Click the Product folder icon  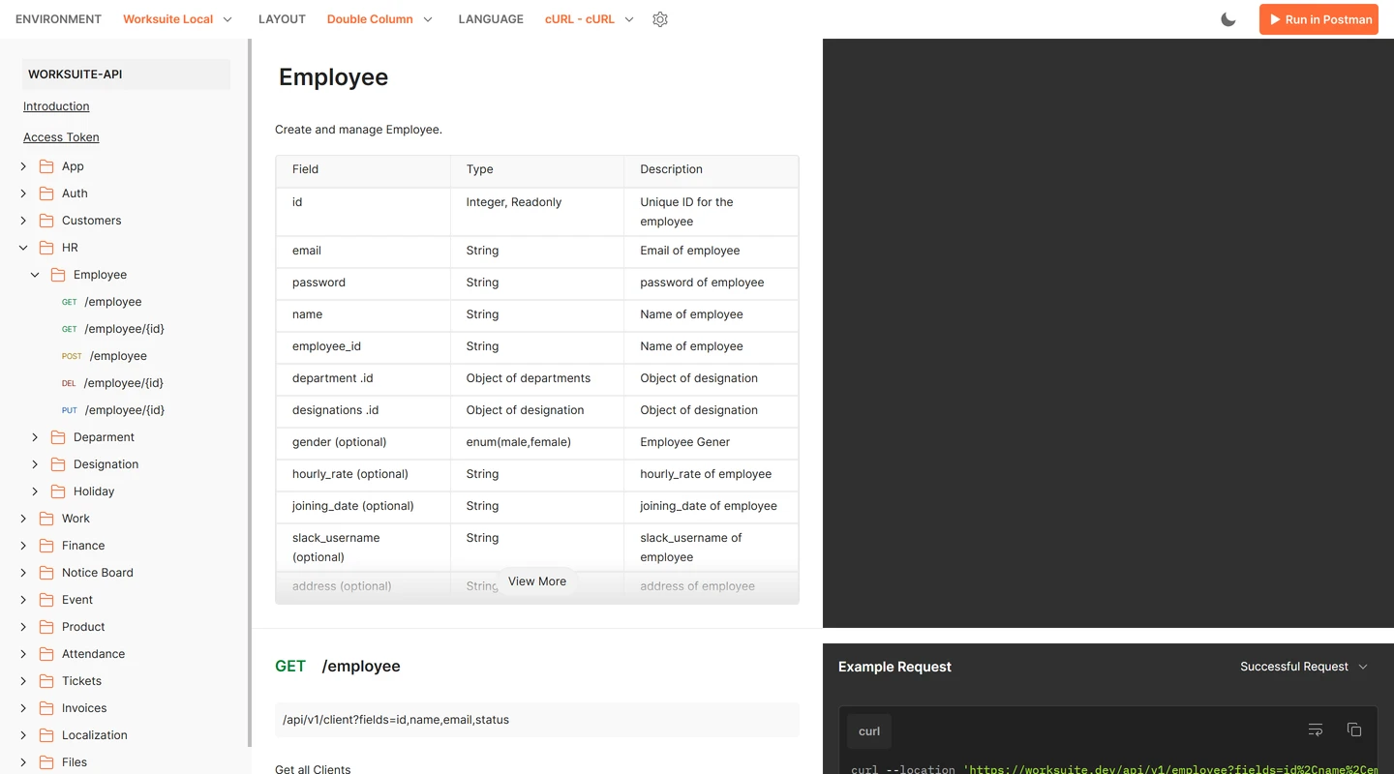[x=46, y=627]
